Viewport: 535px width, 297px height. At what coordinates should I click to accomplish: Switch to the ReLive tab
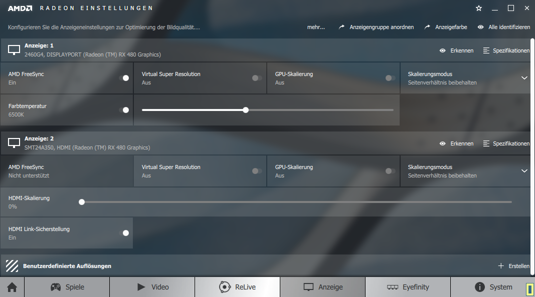click(238, 287)
